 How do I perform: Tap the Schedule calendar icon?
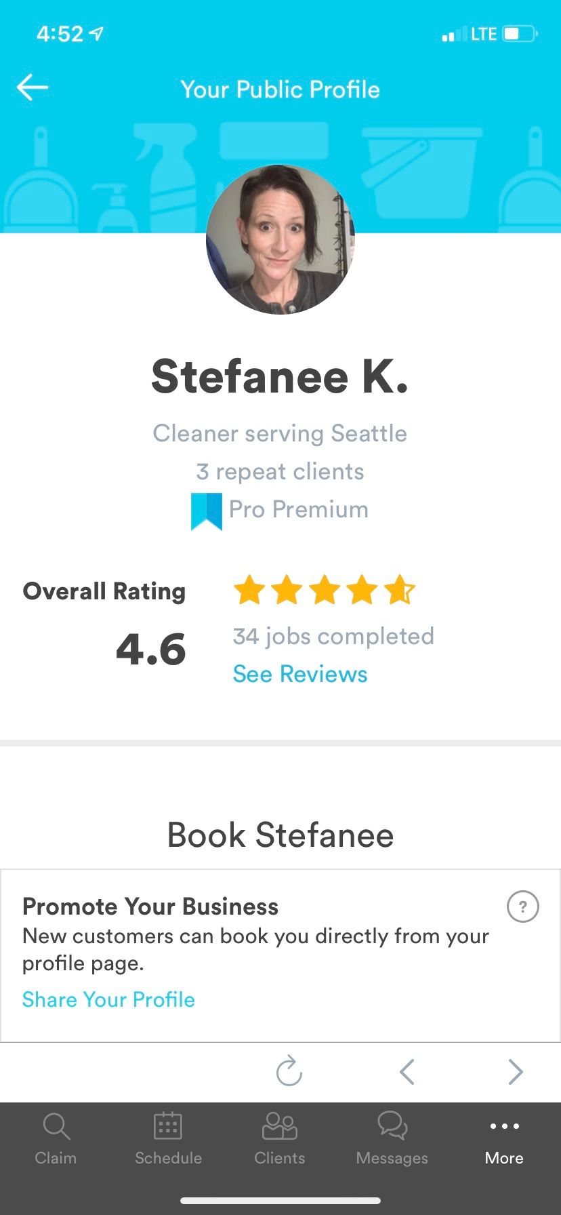point(168,1127)
